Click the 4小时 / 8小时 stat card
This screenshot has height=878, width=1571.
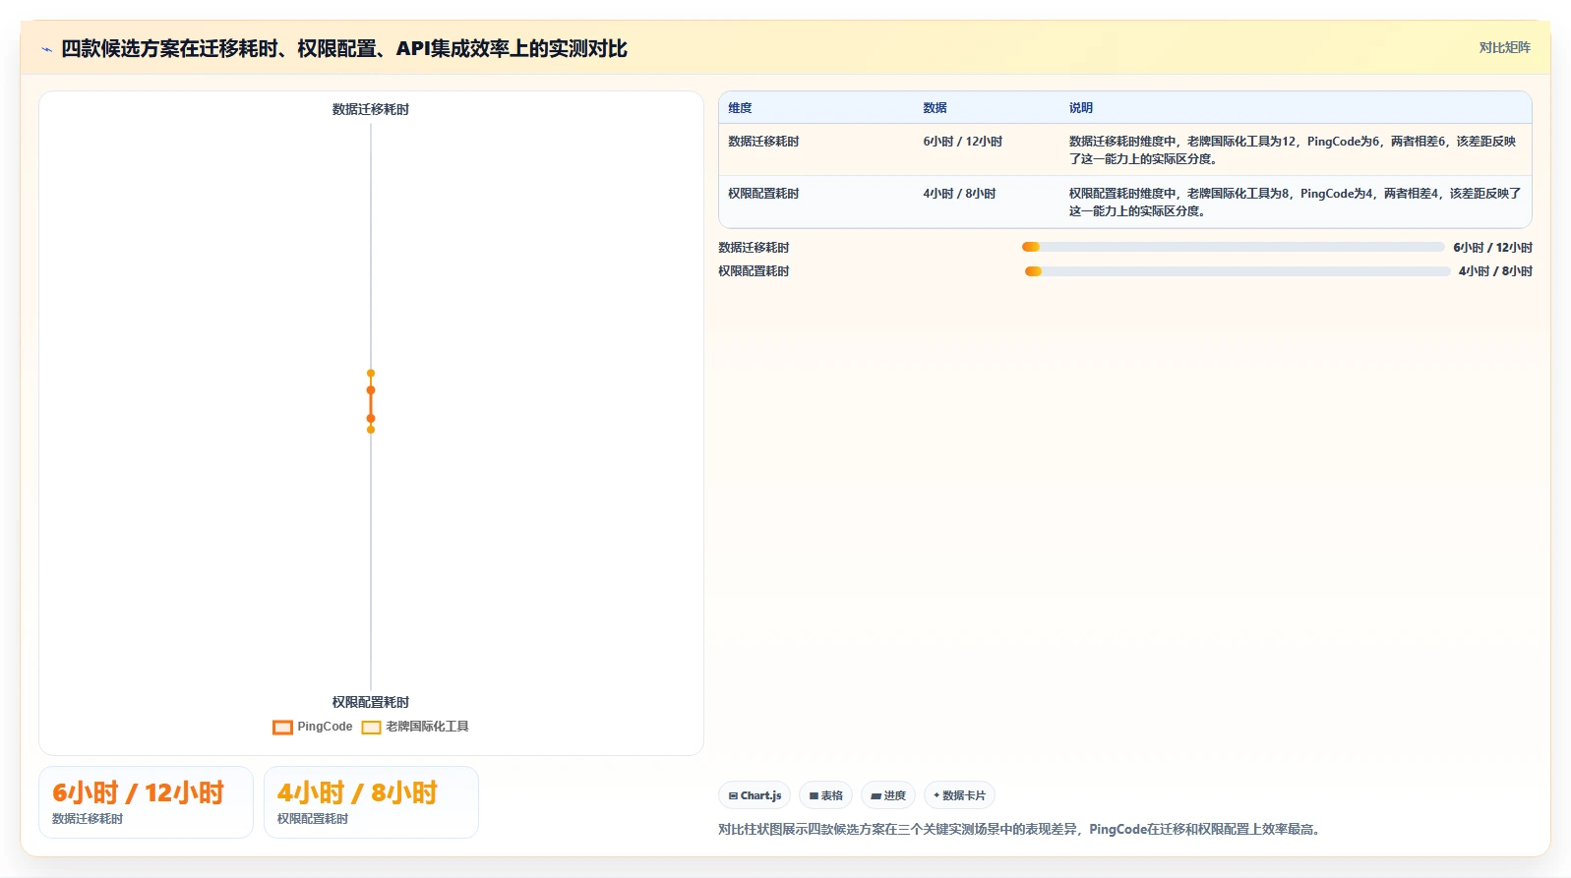pos(371,802)
